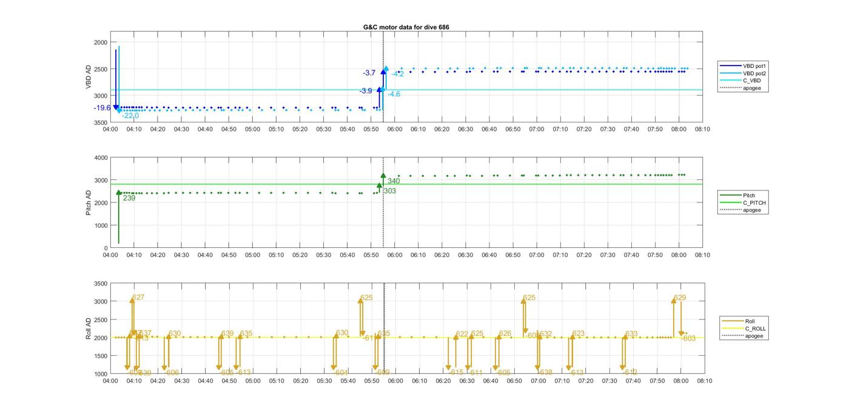Click the '606' roll data label
The width and height of the screenshot is (849, 420).
click(173, 373)
